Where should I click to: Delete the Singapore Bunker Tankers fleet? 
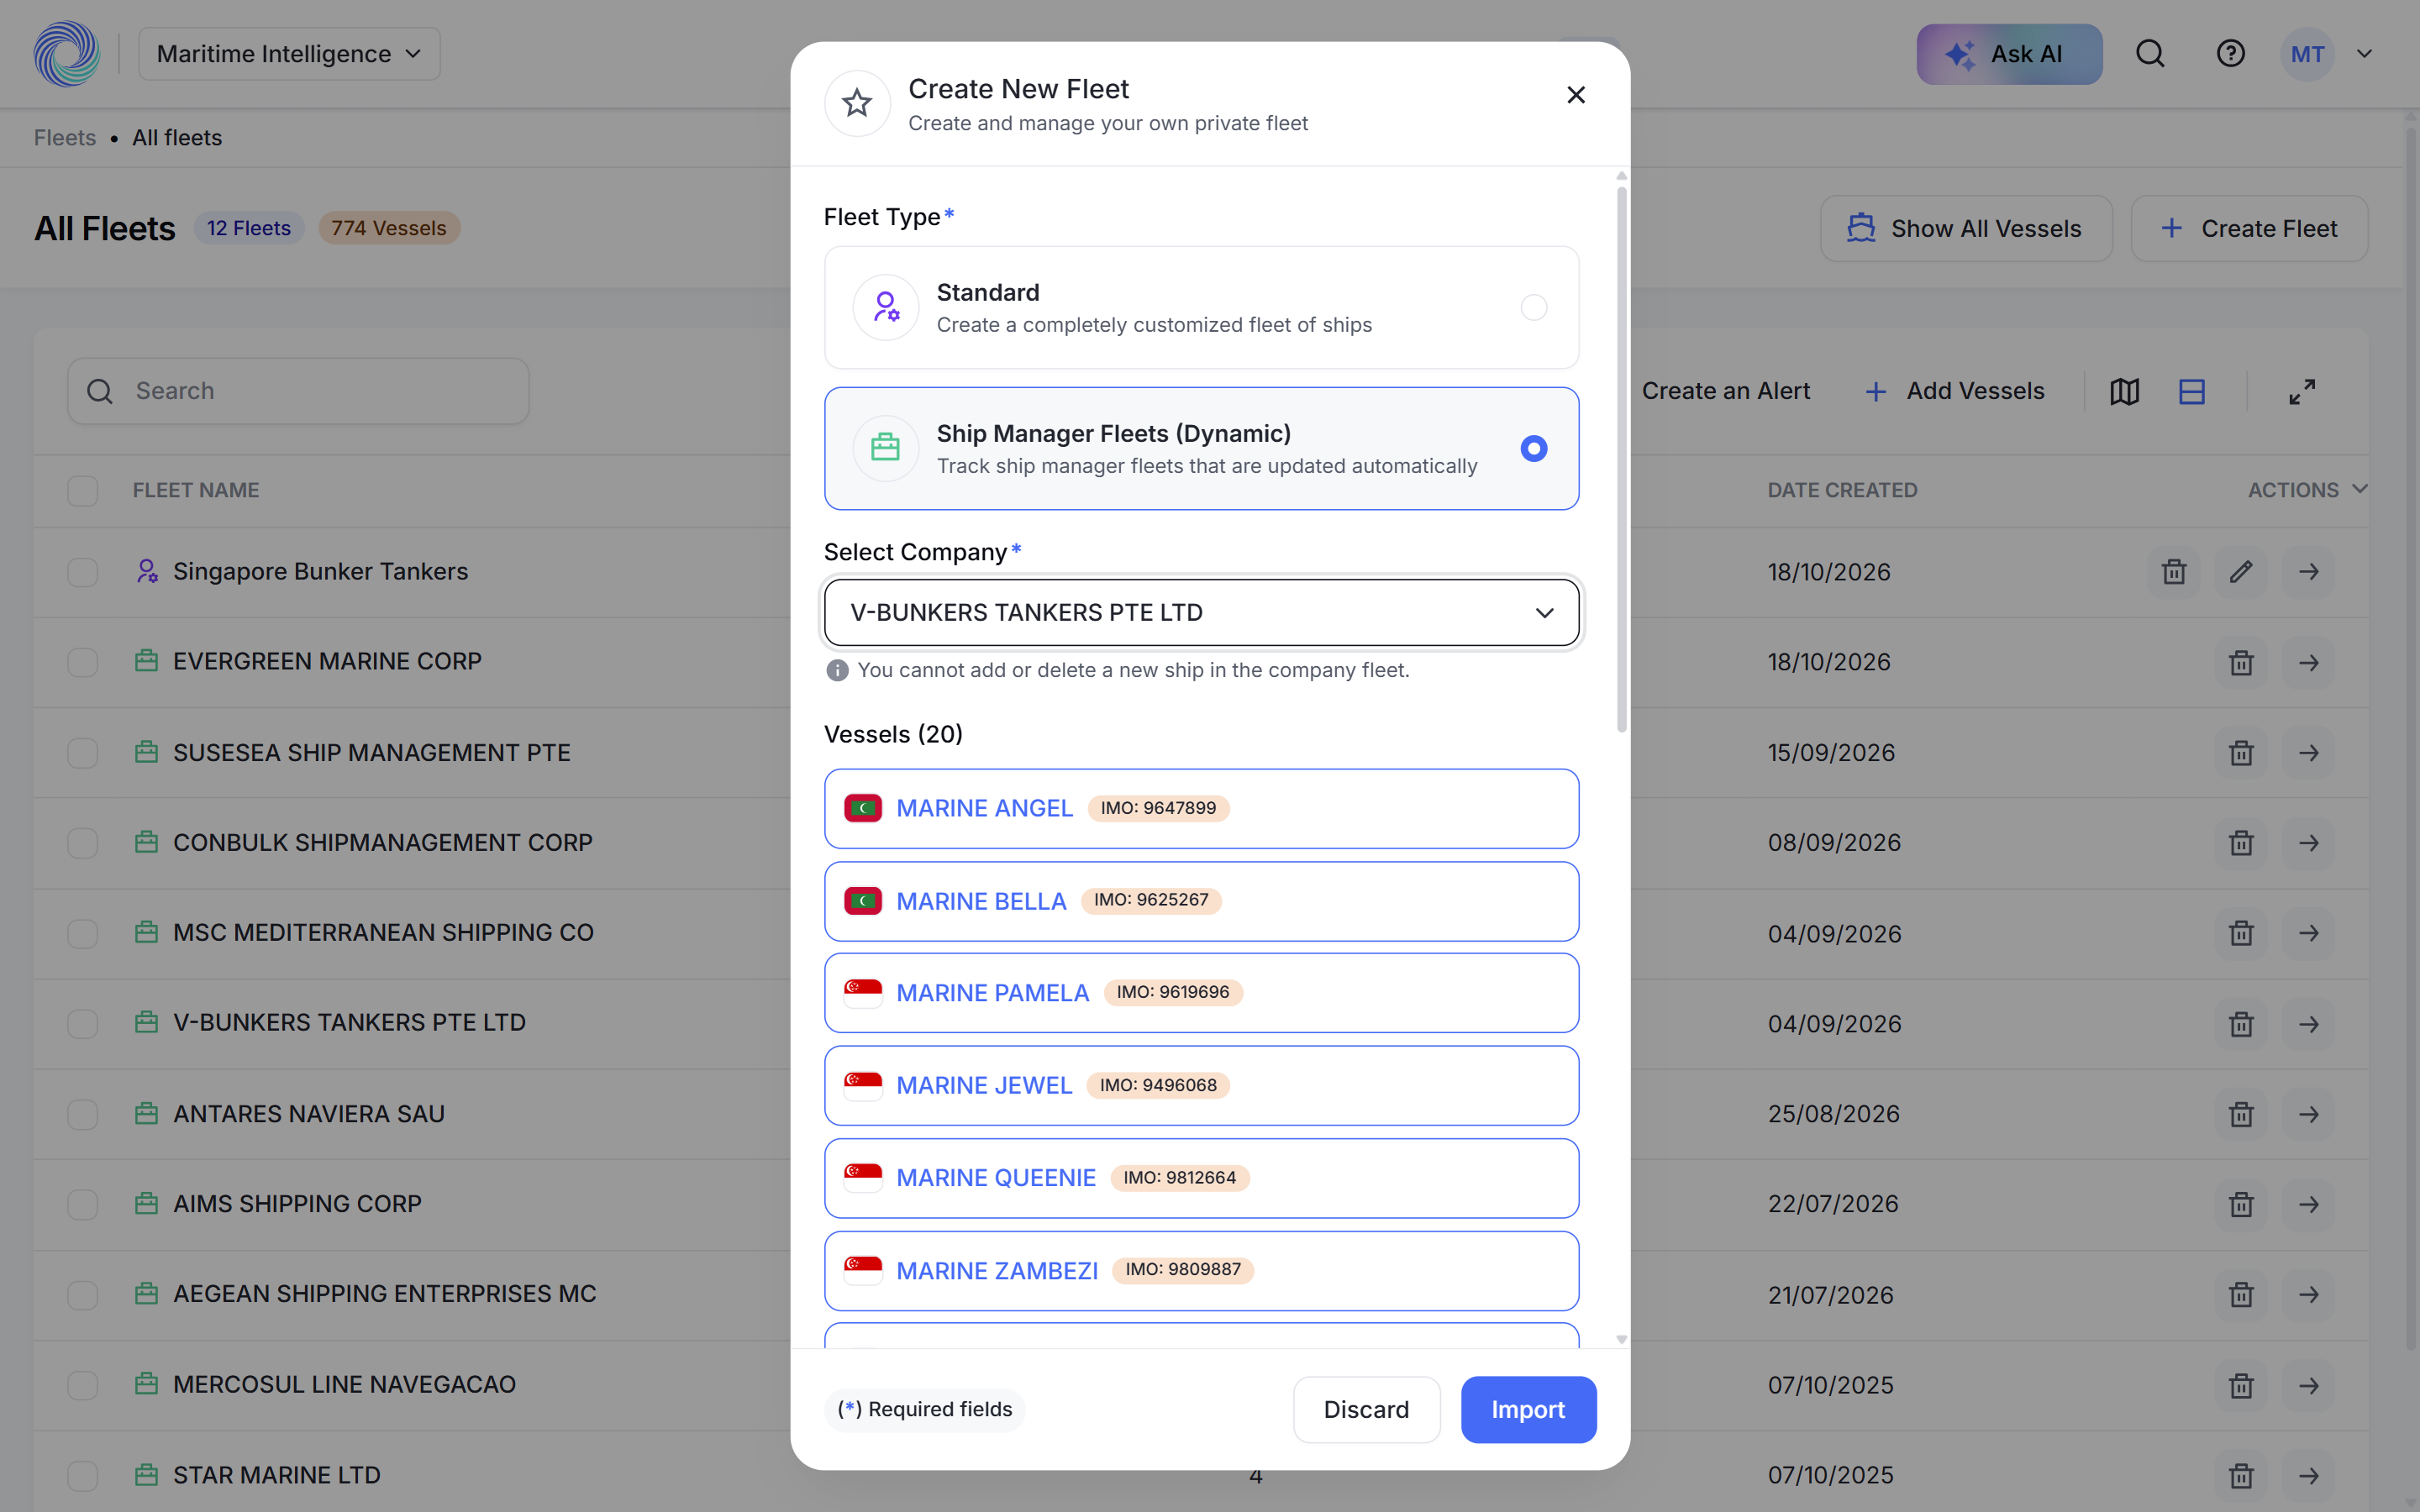(x=2173, y=572)
